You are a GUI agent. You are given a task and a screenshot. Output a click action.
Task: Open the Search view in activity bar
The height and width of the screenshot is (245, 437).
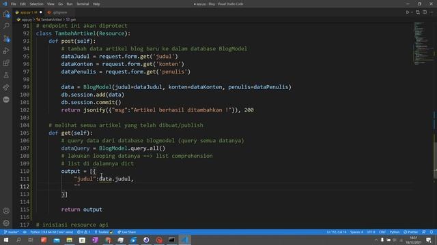pos(6,26)
